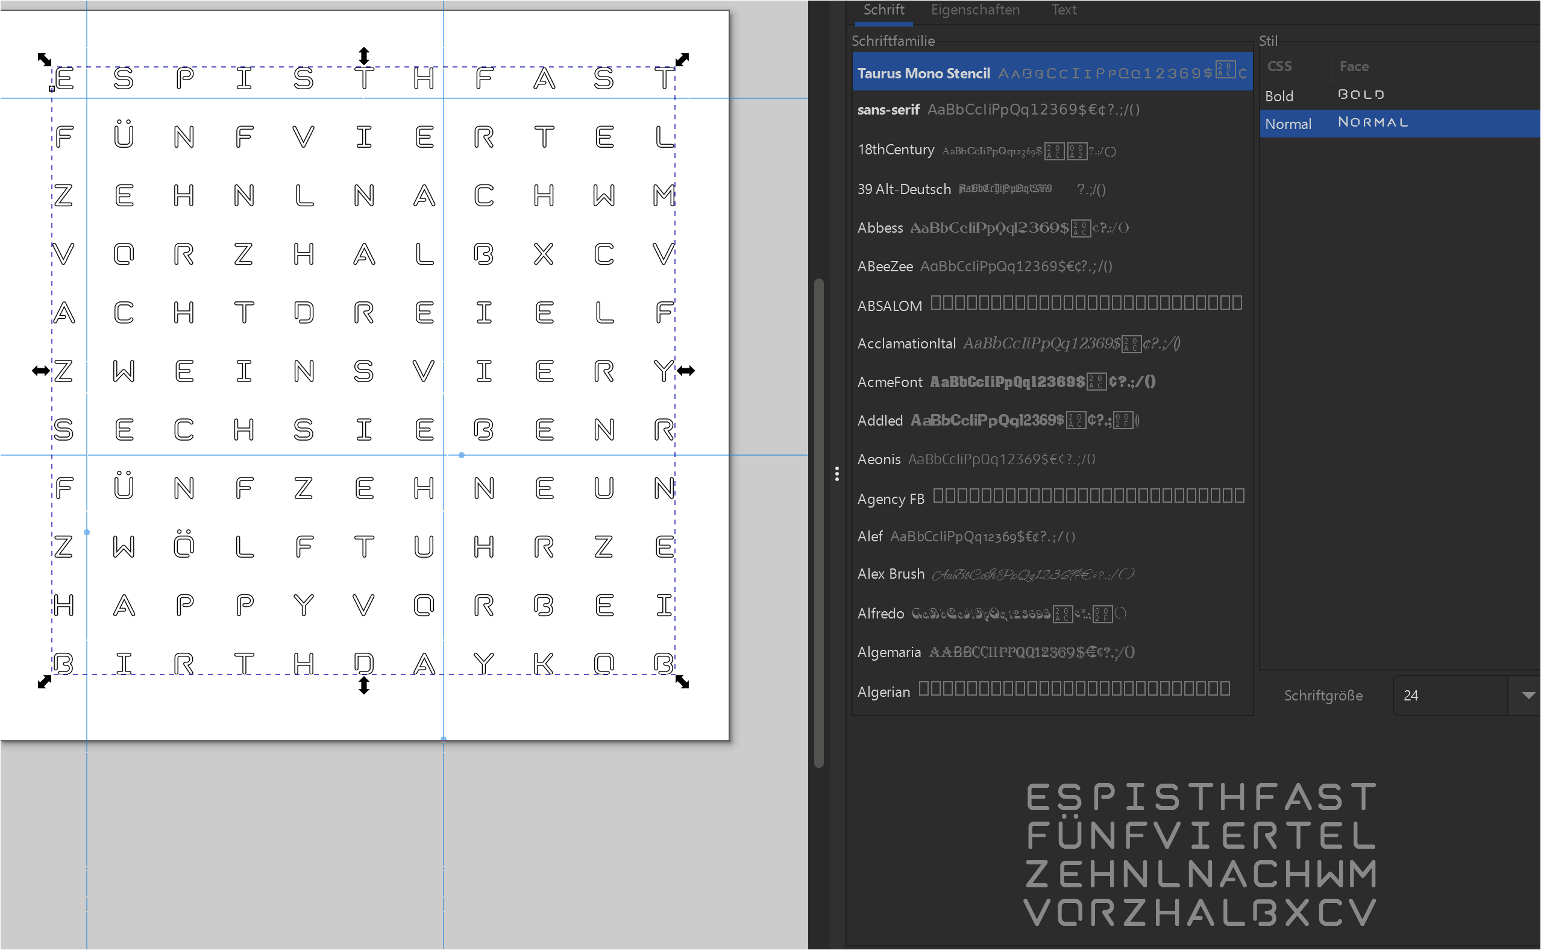Click the top-right diagonal scale handle
This screenshot has width=1541, height=950.
coord(682,59)
